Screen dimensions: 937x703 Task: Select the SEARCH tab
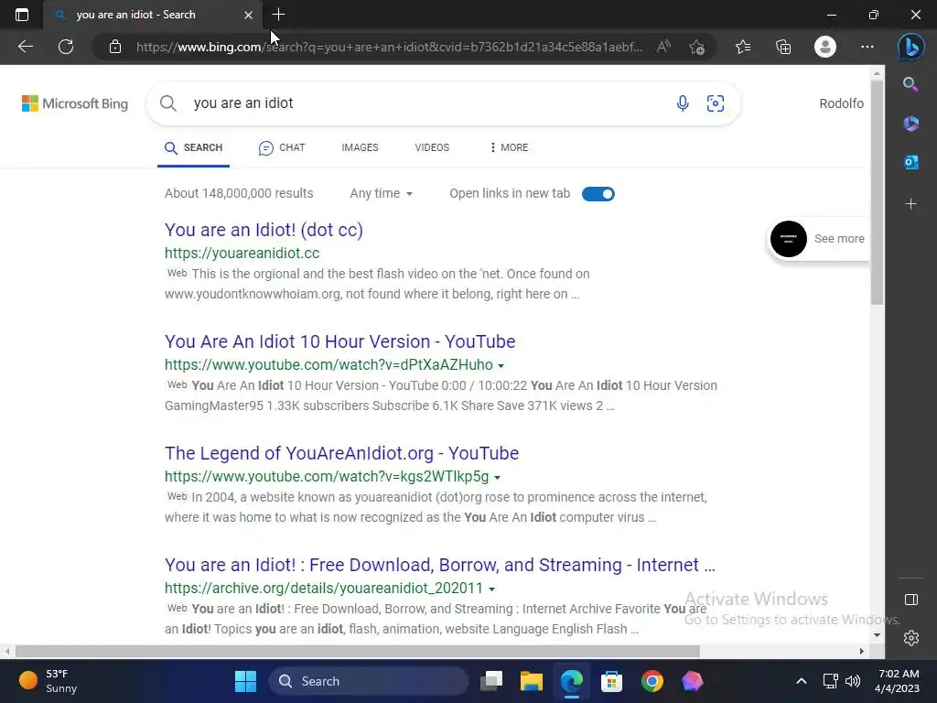194,147
